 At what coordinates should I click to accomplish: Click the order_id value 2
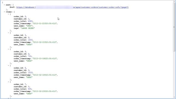click(25, 16)
